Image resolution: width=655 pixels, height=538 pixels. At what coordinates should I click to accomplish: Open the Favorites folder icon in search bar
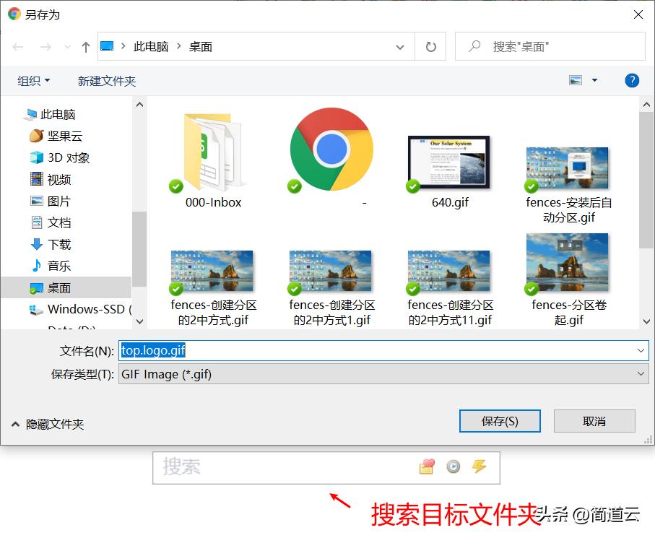point(426,467)
